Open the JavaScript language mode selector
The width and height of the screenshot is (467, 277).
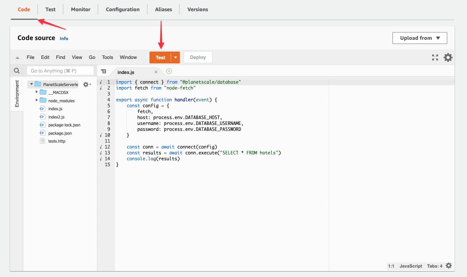[x=411, y=266]
